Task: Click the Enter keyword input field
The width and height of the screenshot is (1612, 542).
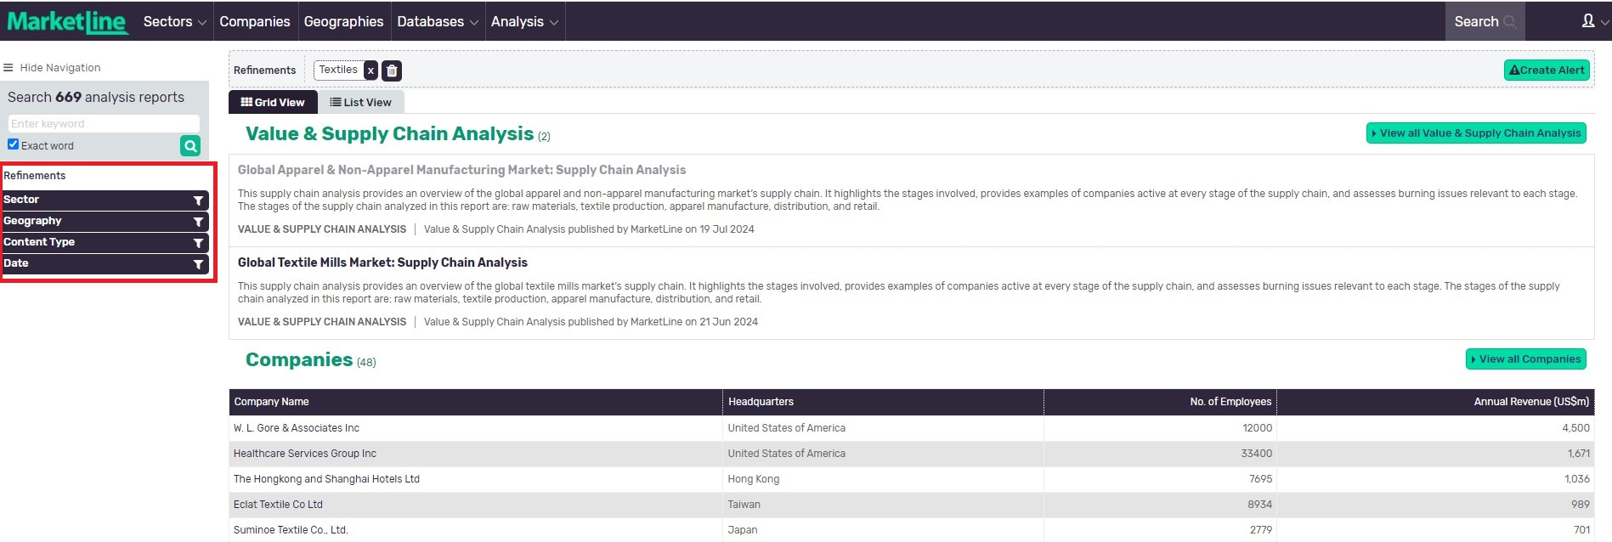Action: [x=104, y=124]
